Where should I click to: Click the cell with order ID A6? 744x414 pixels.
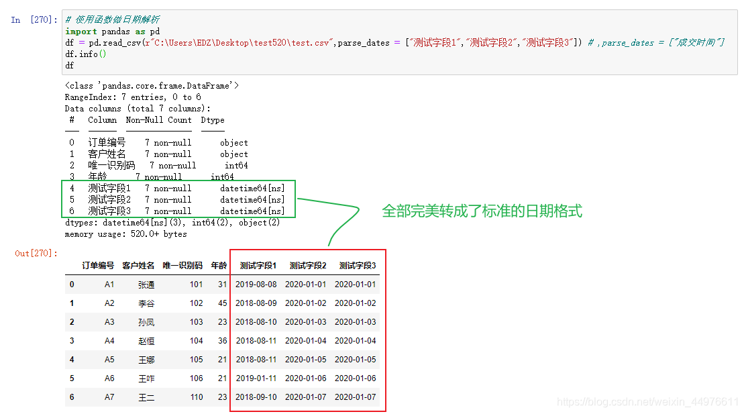pos(109,378)
